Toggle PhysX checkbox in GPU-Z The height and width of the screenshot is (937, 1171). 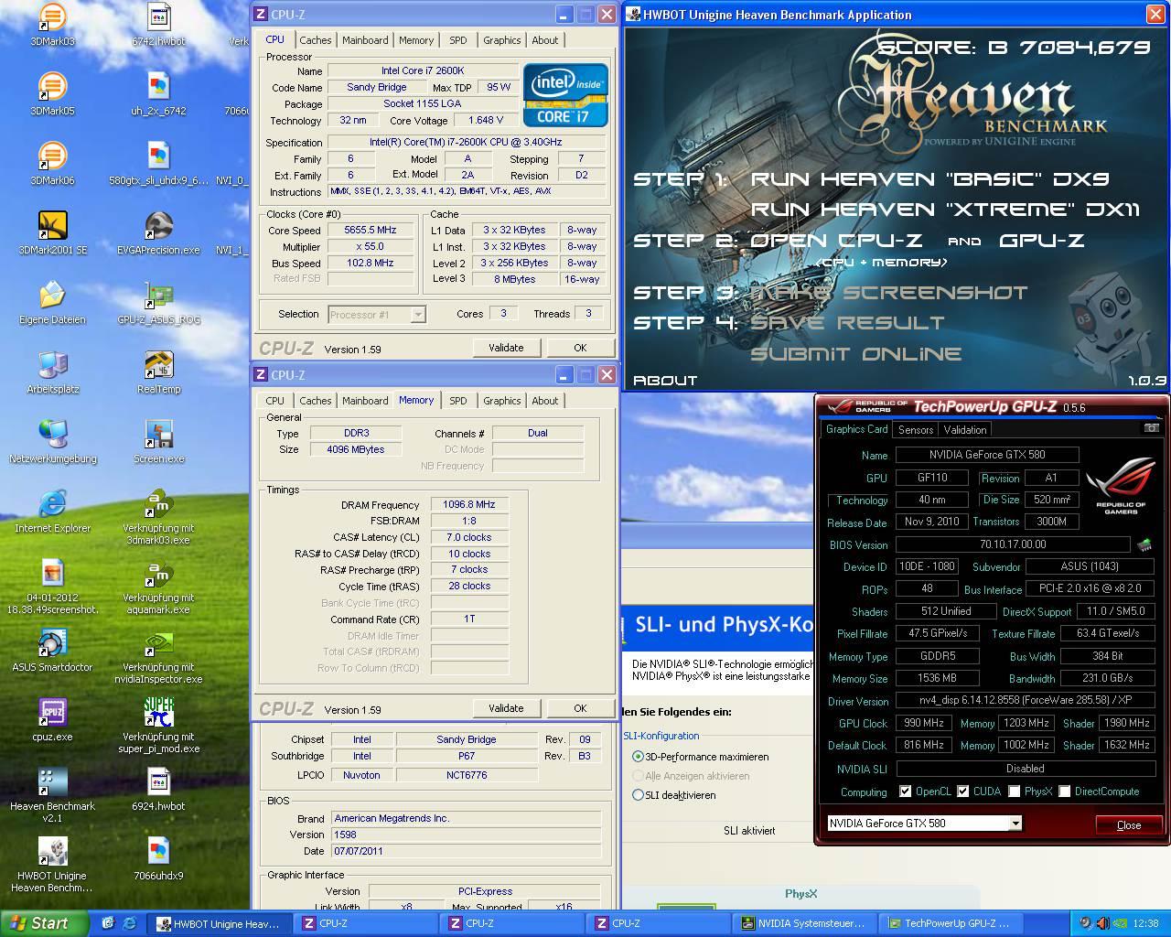(1014, 792)
